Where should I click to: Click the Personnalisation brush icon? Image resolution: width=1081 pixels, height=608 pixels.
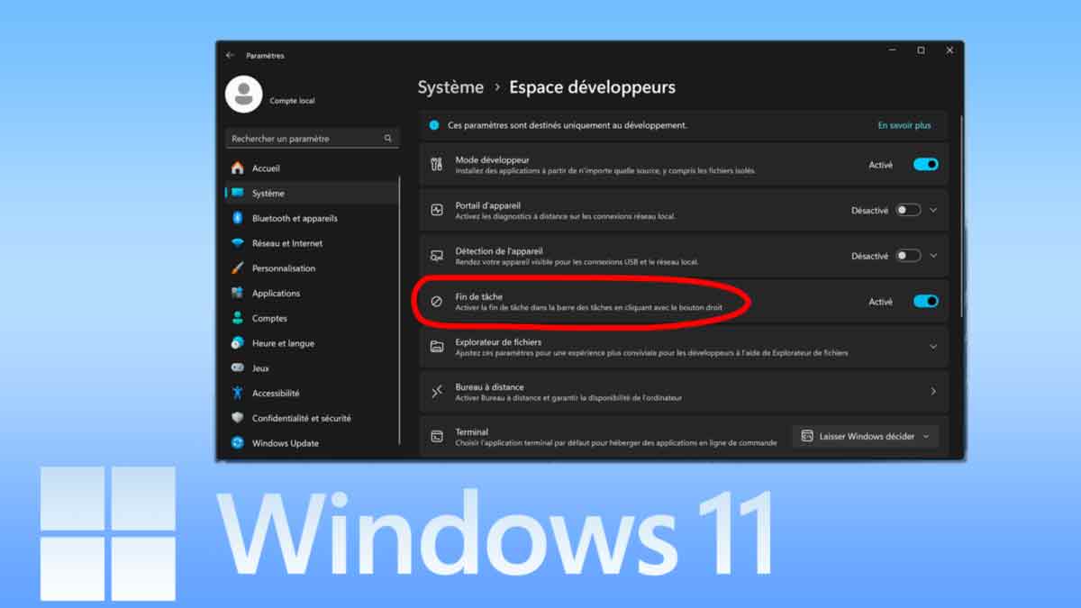(x=238, y=268)
